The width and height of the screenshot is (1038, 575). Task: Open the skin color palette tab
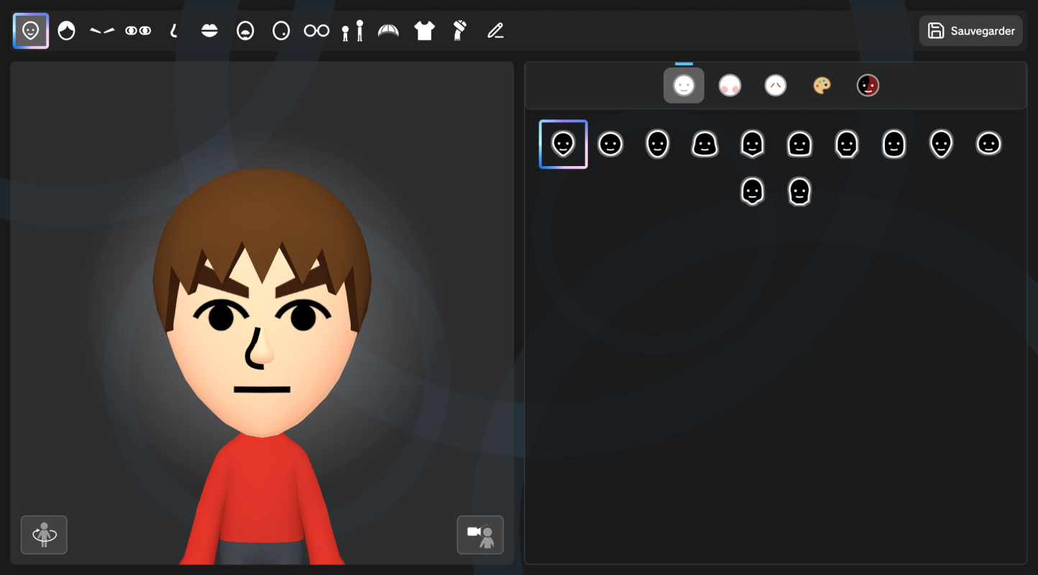tap(822, 86)
